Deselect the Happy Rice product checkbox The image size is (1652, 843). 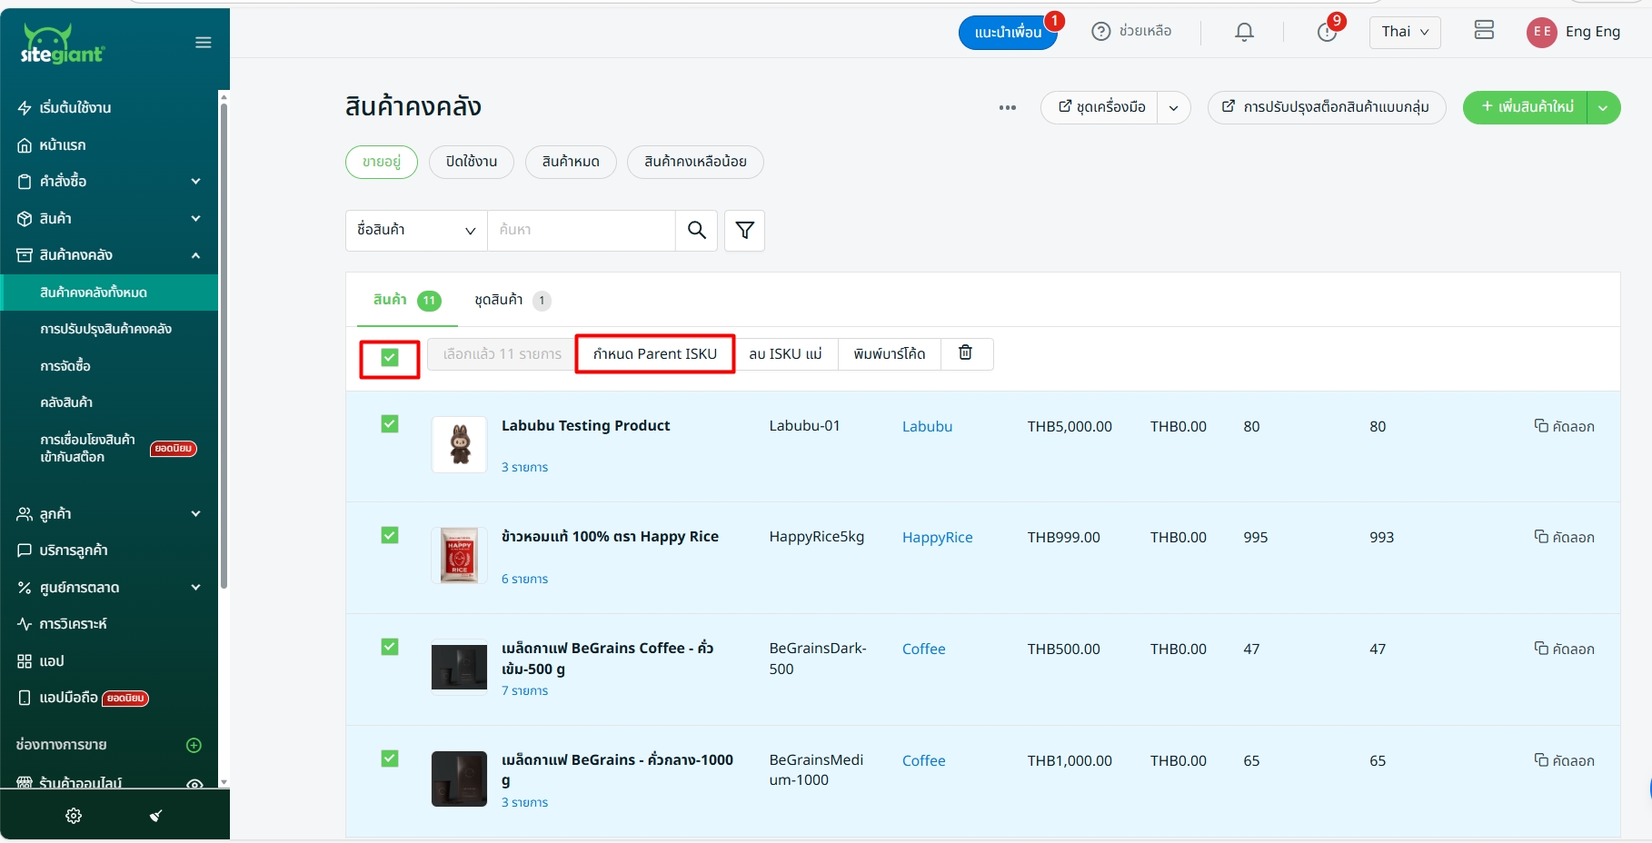click(390, 536)
